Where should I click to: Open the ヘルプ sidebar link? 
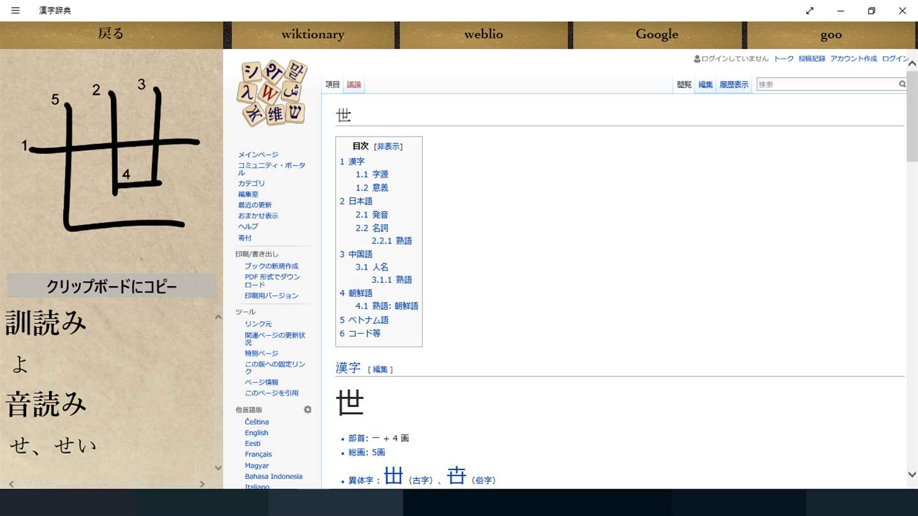[x=248, y=227]
